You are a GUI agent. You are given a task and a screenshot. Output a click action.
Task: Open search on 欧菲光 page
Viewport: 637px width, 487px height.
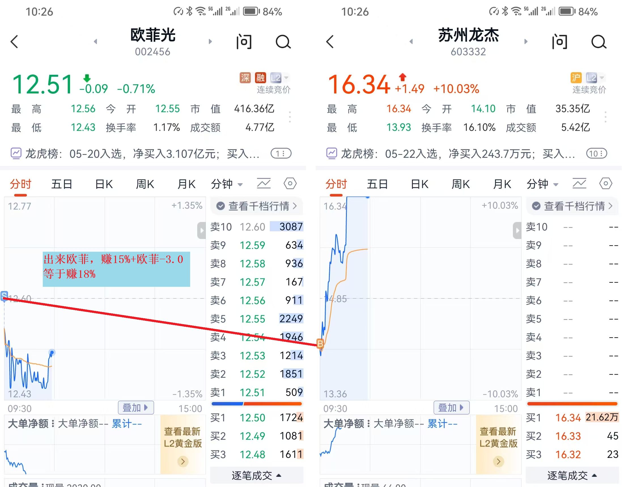click(283, 42)
